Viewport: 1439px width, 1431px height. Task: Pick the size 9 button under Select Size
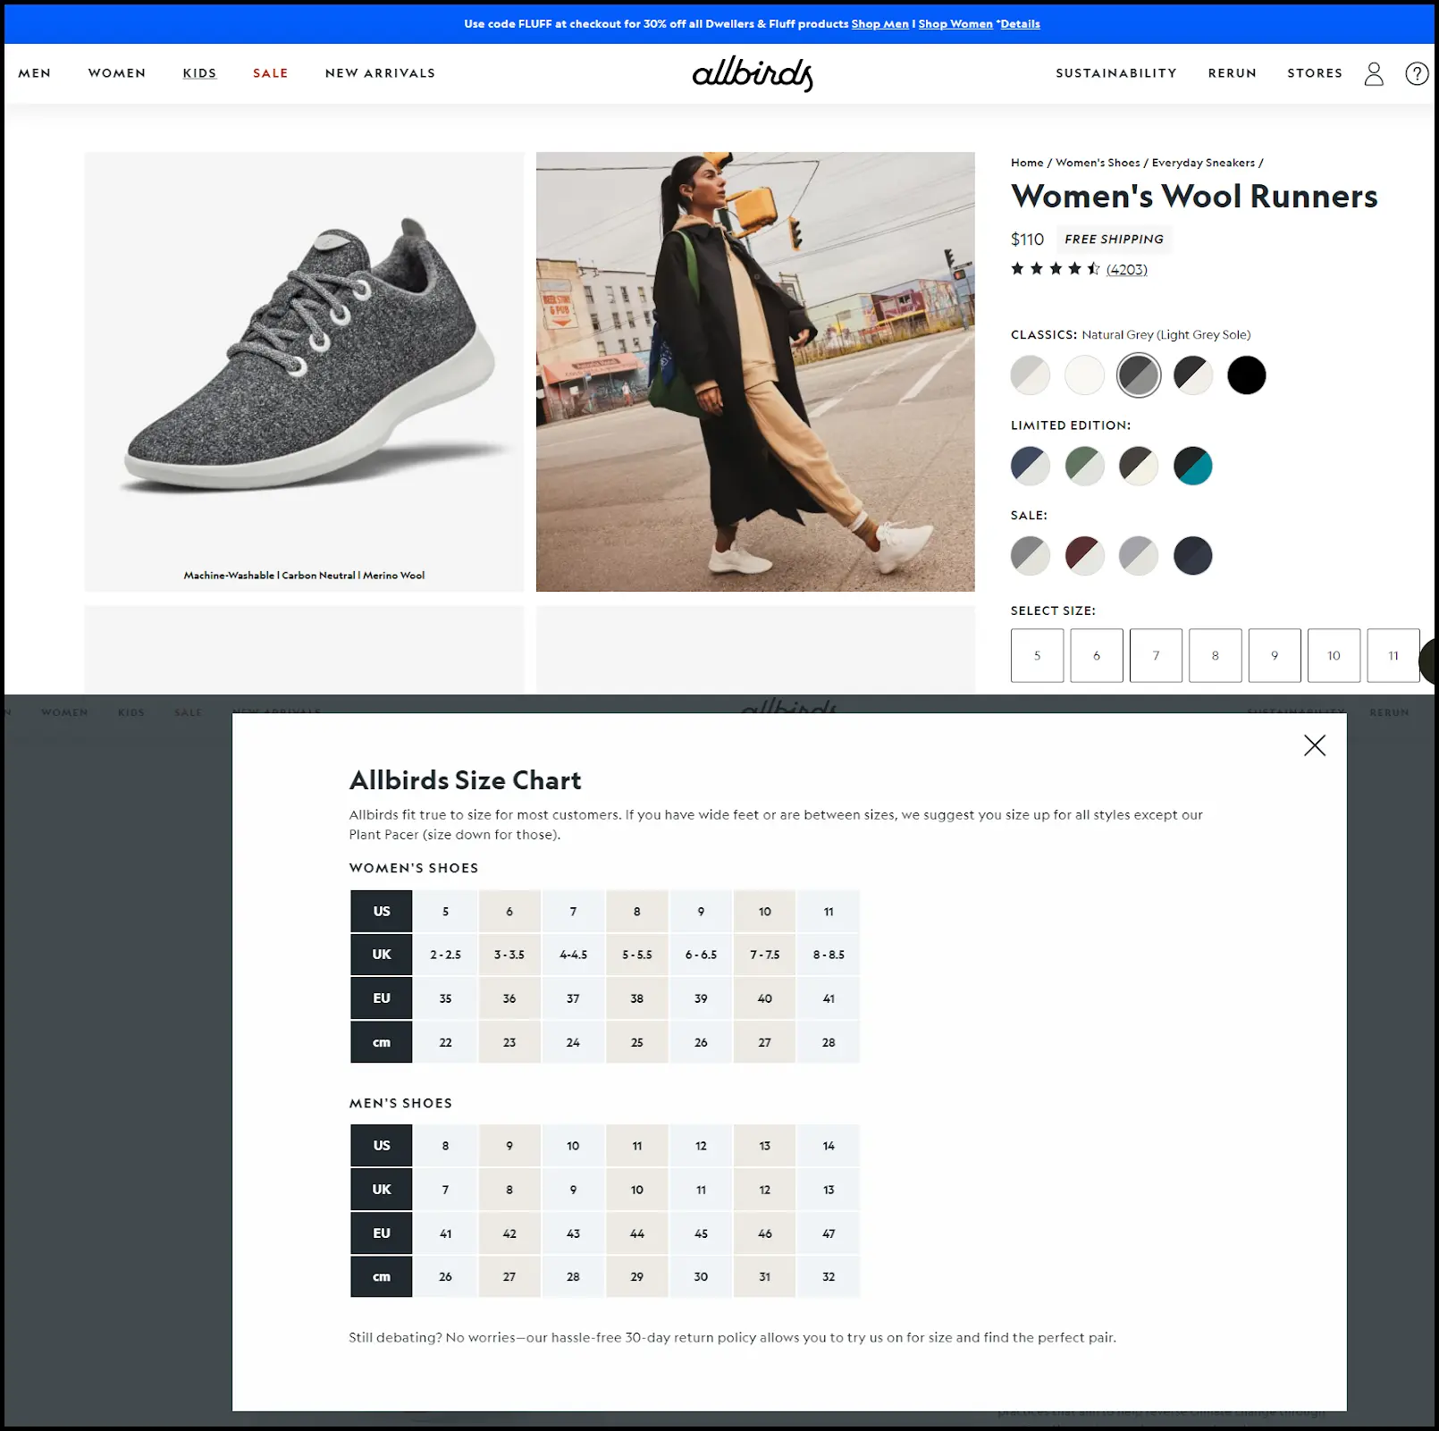1275,655
